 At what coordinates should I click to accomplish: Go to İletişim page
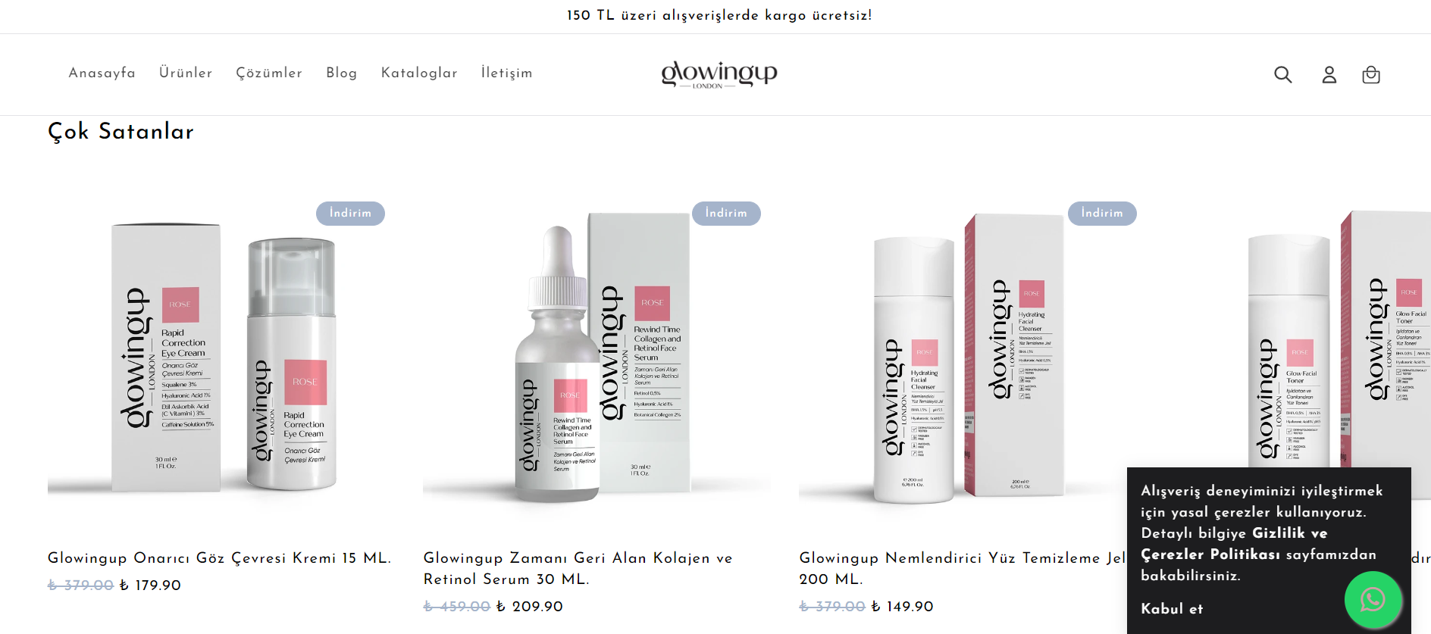[x=507, y=73]
